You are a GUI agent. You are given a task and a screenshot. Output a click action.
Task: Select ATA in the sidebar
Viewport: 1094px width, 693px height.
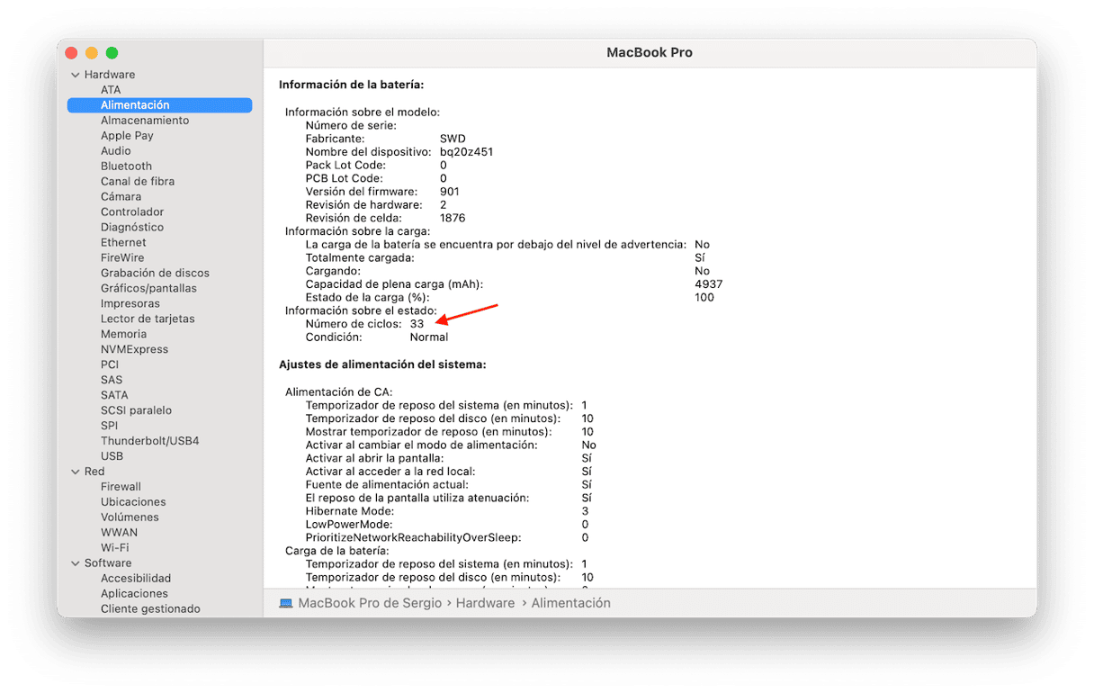[x=111, y=90]
